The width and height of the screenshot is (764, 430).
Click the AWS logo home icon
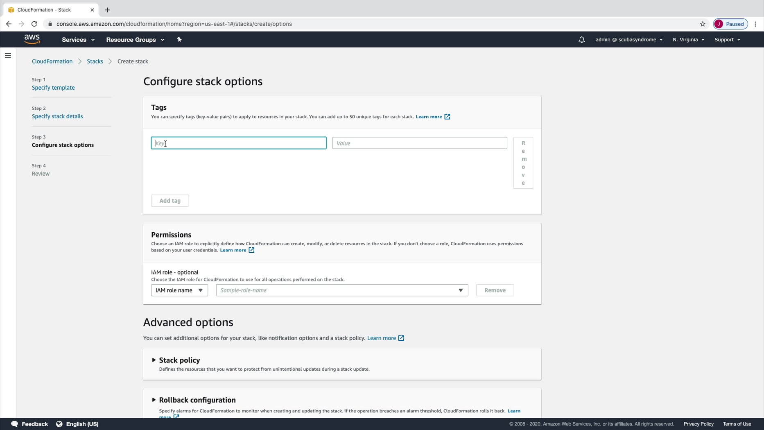pyautogui.click(x=32, y=39)
